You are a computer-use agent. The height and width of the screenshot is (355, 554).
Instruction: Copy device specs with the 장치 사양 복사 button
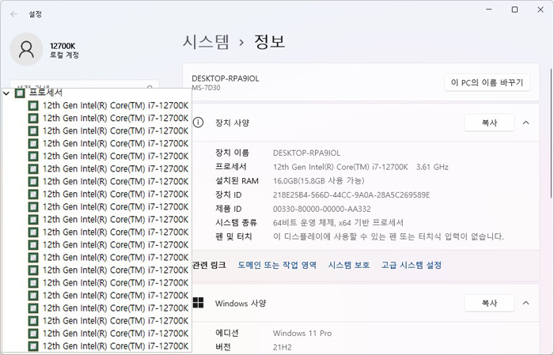coord(489,123)
